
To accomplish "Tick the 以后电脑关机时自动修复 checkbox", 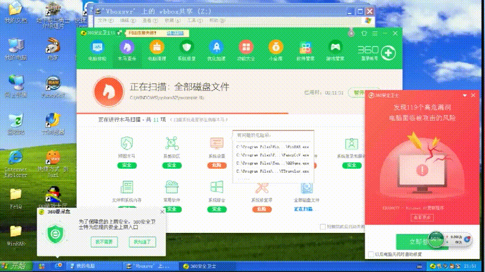I will (x=371, y=254).
